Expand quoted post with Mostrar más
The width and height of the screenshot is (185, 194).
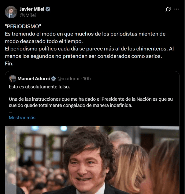click(x=22, y=118)
